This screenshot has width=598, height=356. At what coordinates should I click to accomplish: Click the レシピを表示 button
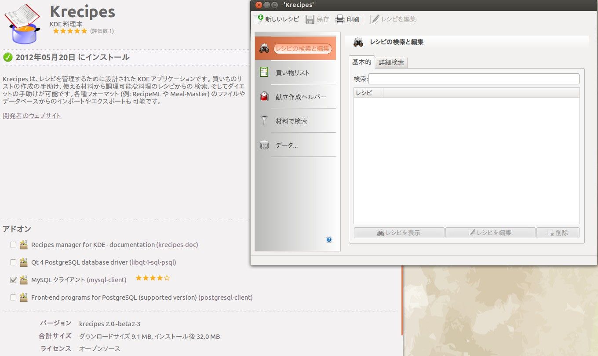[399, 233]
